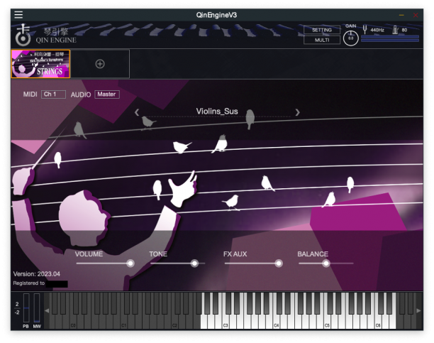Open the MIDI channel dropdown Ch 1
Viewport: 434px width, 343px height.
[x=53, y=94]
